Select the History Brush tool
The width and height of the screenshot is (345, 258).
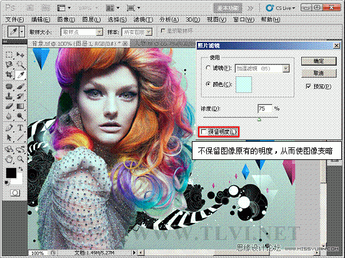(x=20, y=96)
